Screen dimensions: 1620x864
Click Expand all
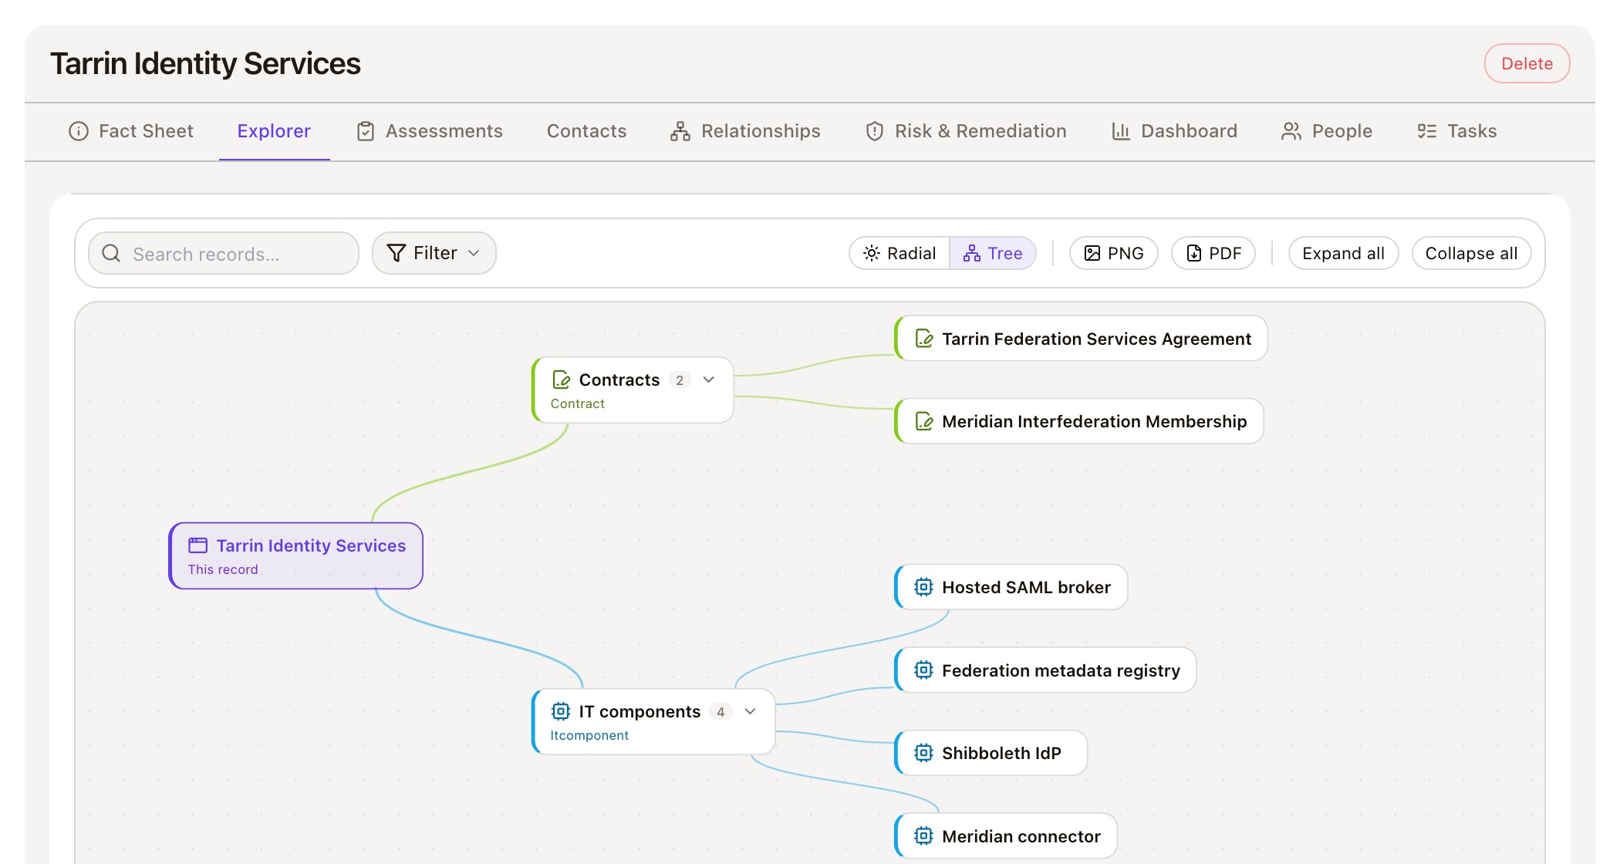tap(1343, 253)
